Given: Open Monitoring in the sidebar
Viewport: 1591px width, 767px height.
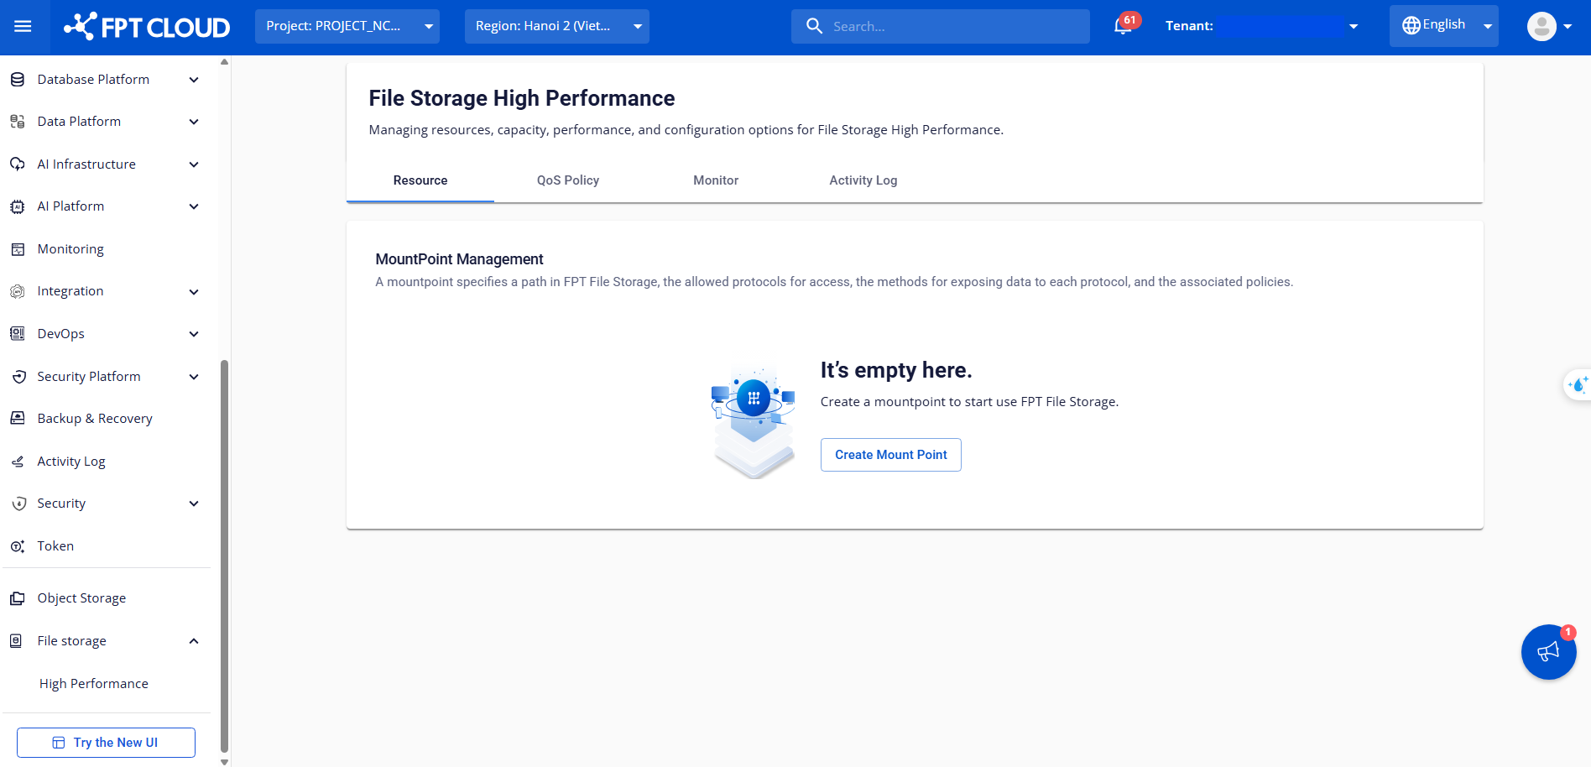Looking at the screenshot, I should (70, 249).
